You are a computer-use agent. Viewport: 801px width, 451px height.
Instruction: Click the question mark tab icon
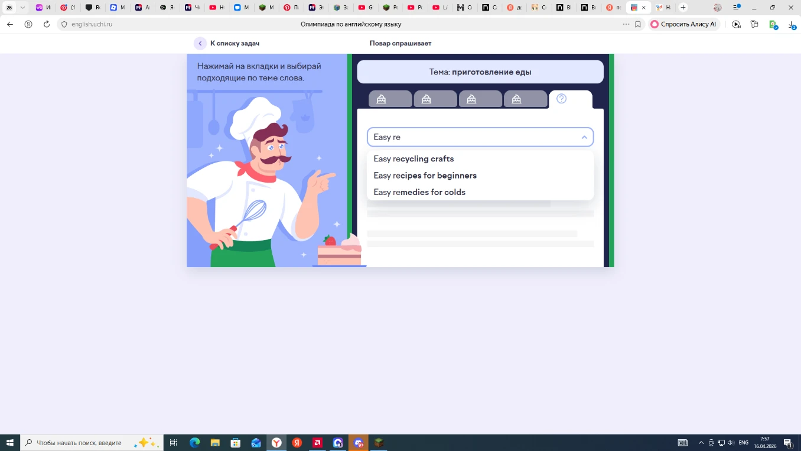[562, 99]
